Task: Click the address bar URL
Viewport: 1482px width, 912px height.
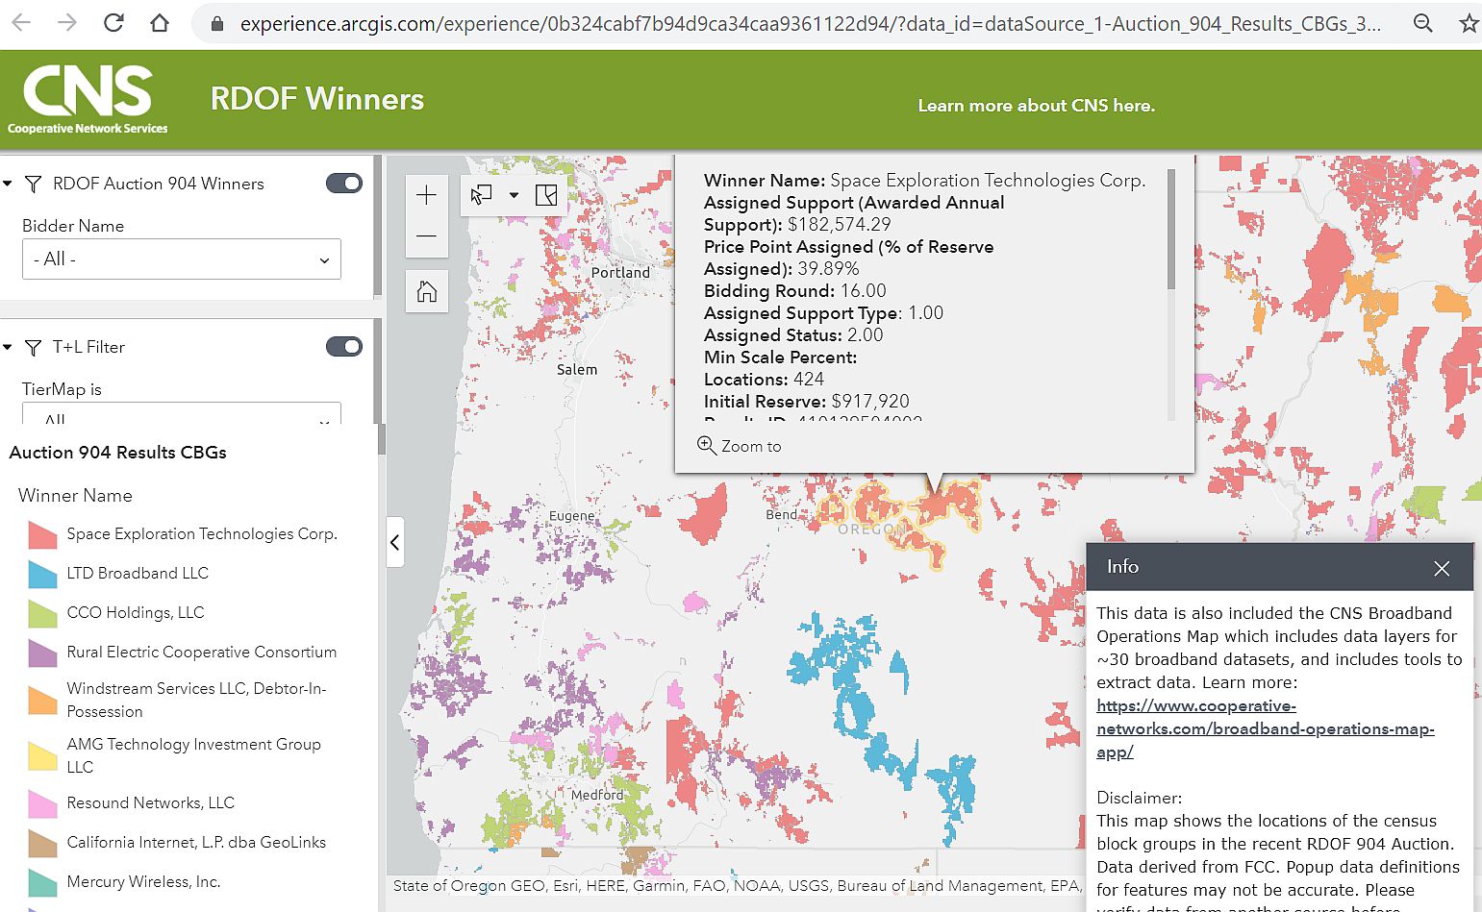Action: tap(810, 24)
